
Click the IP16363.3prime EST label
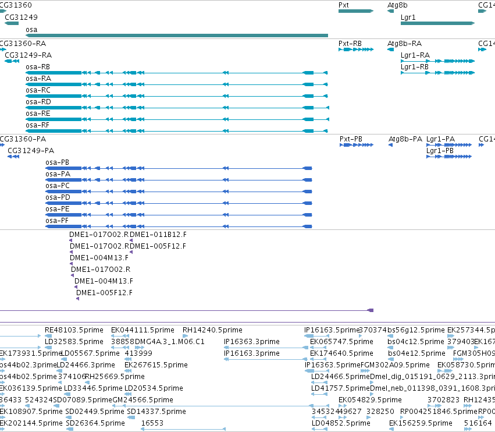point(252,342)
